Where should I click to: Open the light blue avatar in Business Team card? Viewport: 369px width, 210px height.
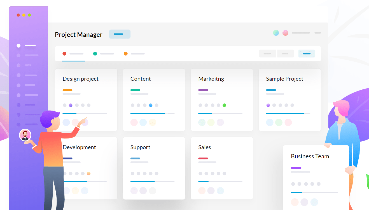(314, 202)
